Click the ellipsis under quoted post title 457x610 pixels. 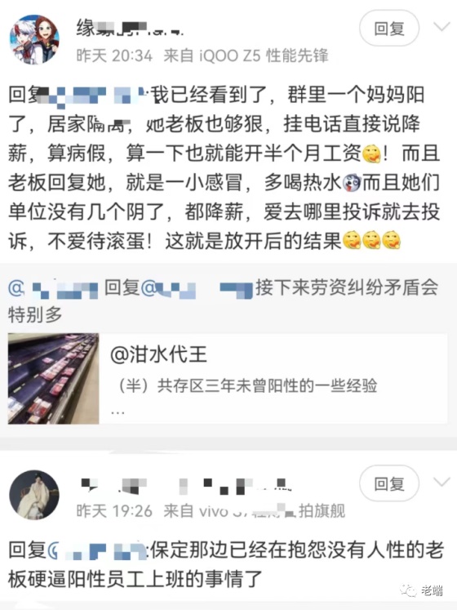click(118, 412)
